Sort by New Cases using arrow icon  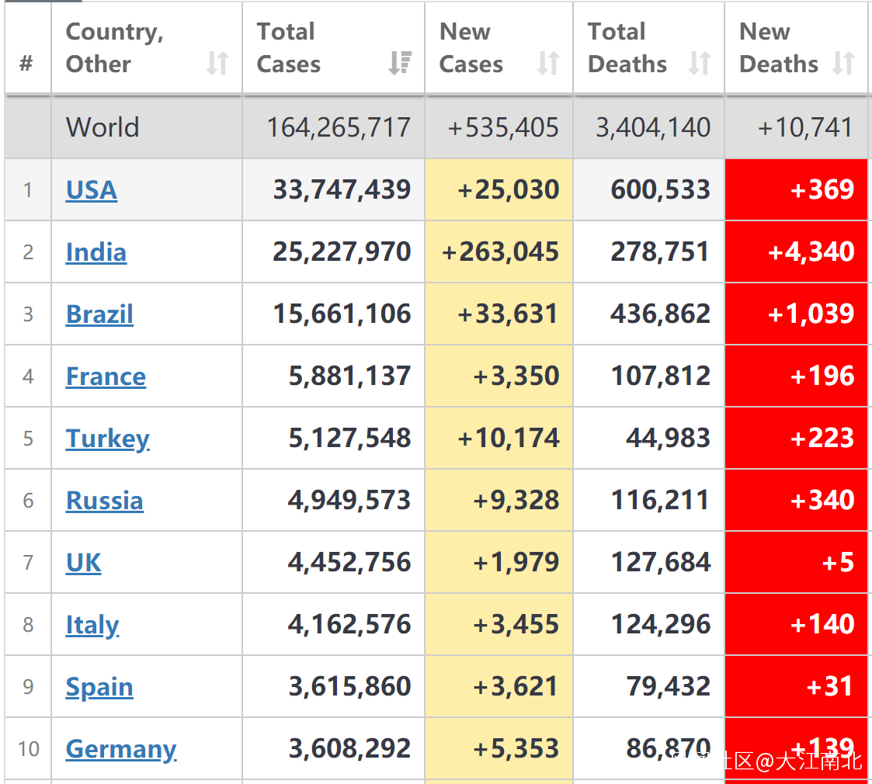(x=548, y=63)
